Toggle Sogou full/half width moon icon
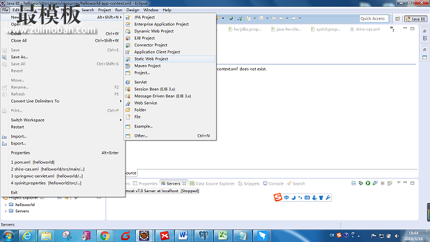The width and height of the screenshot is (430, 242). [x=293, y=197]
